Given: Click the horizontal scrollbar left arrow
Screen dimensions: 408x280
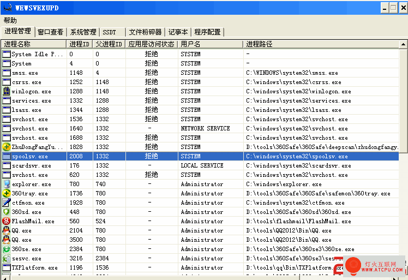Looking at the screenshot, I should (x=5, y=278).
